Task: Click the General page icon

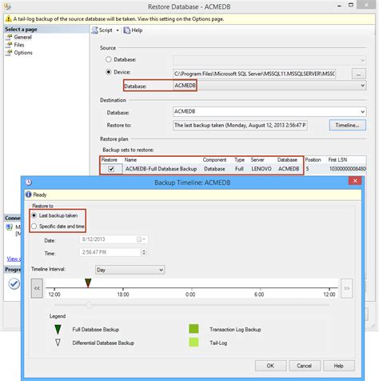Action: 9,38
